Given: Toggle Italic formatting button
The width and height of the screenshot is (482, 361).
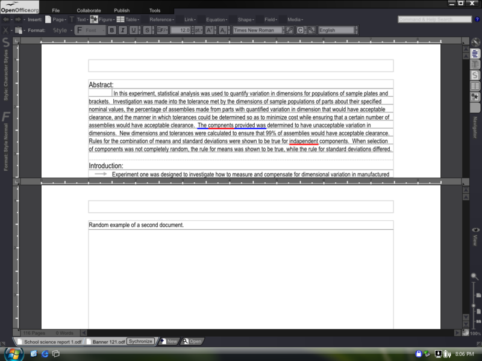Looking at the screenshot, I should coord(123,30).
